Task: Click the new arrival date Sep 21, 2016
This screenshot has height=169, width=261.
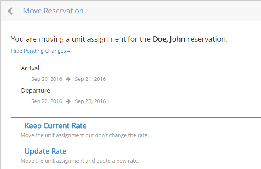Action: pos(91,79)
